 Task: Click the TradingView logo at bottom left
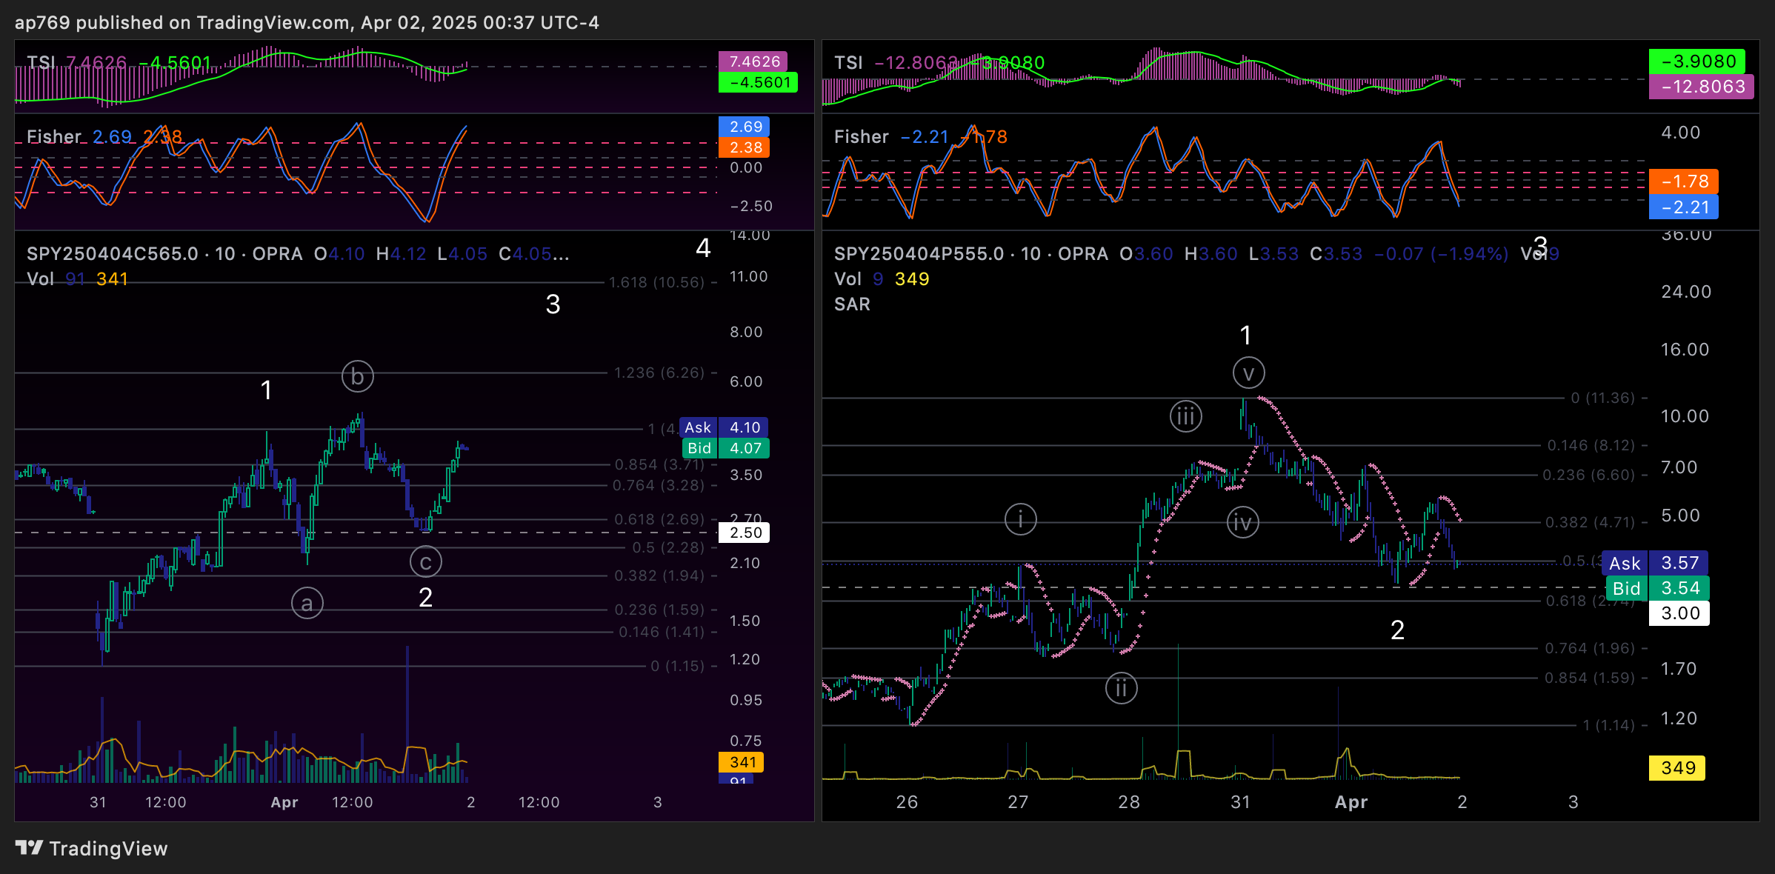pos(92,848)
